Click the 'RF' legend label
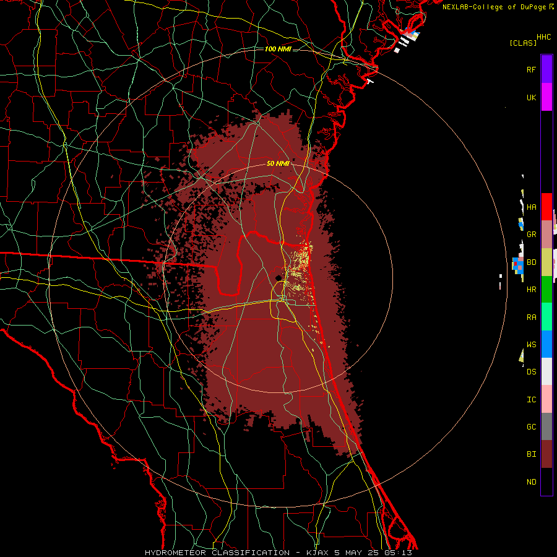This screenshot has width=557, height=557. click(x=531, y=69)
